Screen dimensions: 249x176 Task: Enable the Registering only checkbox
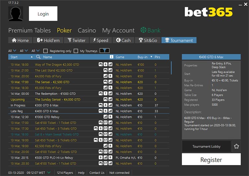click(45, 51)
